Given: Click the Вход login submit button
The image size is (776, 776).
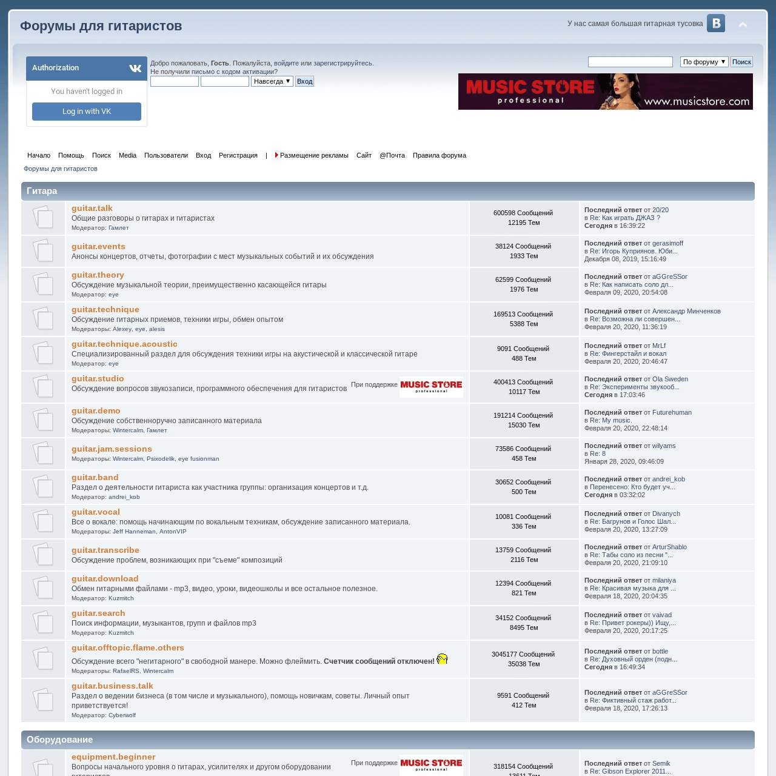Looking at the screenshot, I should 305,81.
